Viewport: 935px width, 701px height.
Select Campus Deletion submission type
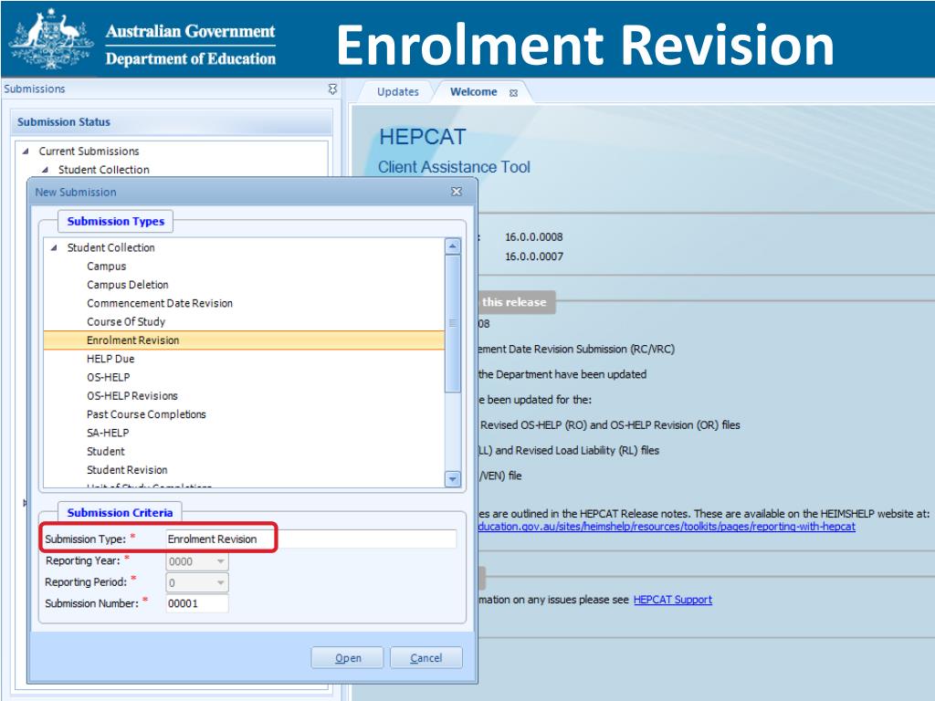coord(128,285)
